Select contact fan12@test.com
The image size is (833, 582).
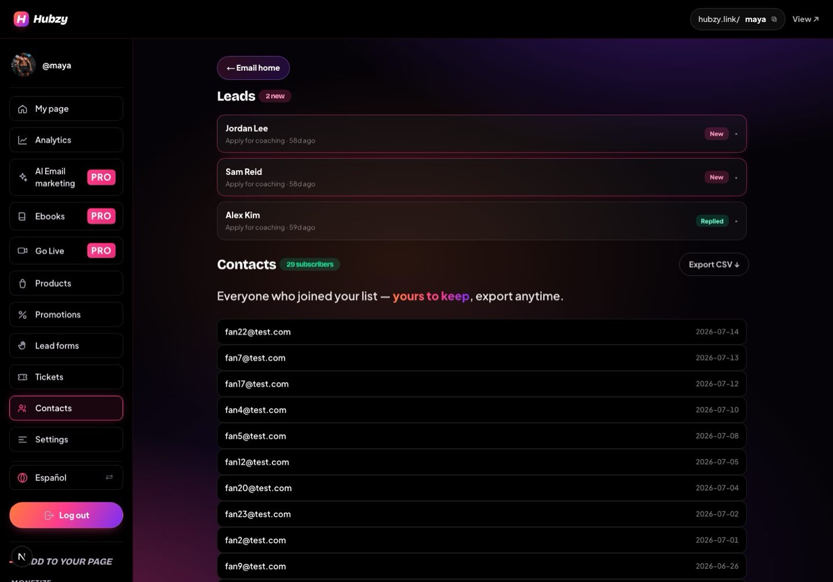[x=482, y=462]
